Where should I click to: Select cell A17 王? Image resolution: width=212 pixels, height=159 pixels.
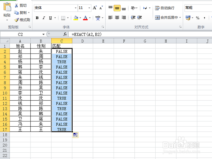(20, 129)
